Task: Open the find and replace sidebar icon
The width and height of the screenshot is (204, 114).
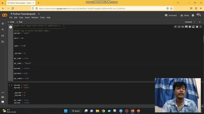Action: (3, 29)
